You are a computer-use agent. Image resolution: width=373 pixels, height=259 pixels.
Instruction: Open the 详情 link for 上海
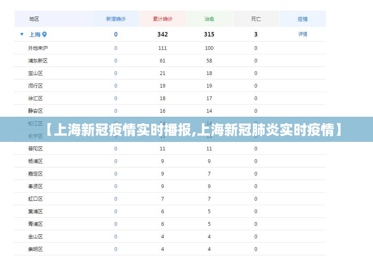coord(302,34)
